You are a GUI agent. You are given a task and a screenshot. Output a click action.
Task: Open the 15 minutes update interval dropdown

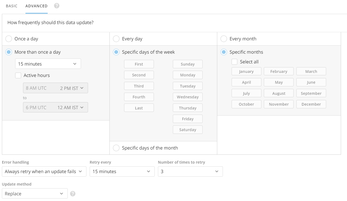48,64
